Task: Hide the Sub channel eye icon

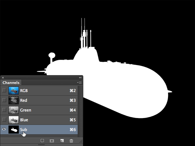Action: coord(4,129)
